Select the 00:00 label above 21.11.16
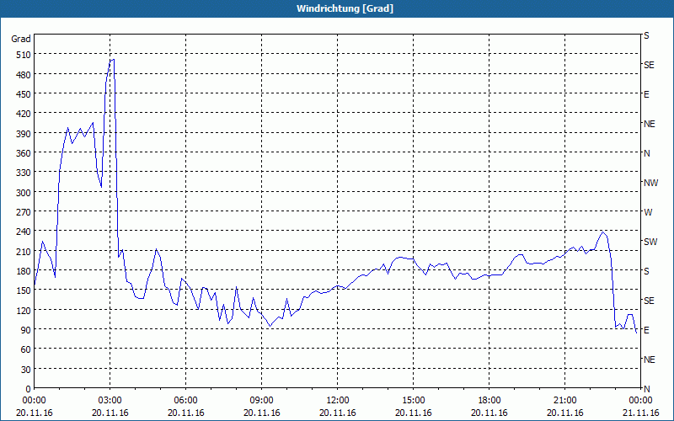This screenshot has height=421, width=674. [x=640, y=401]
